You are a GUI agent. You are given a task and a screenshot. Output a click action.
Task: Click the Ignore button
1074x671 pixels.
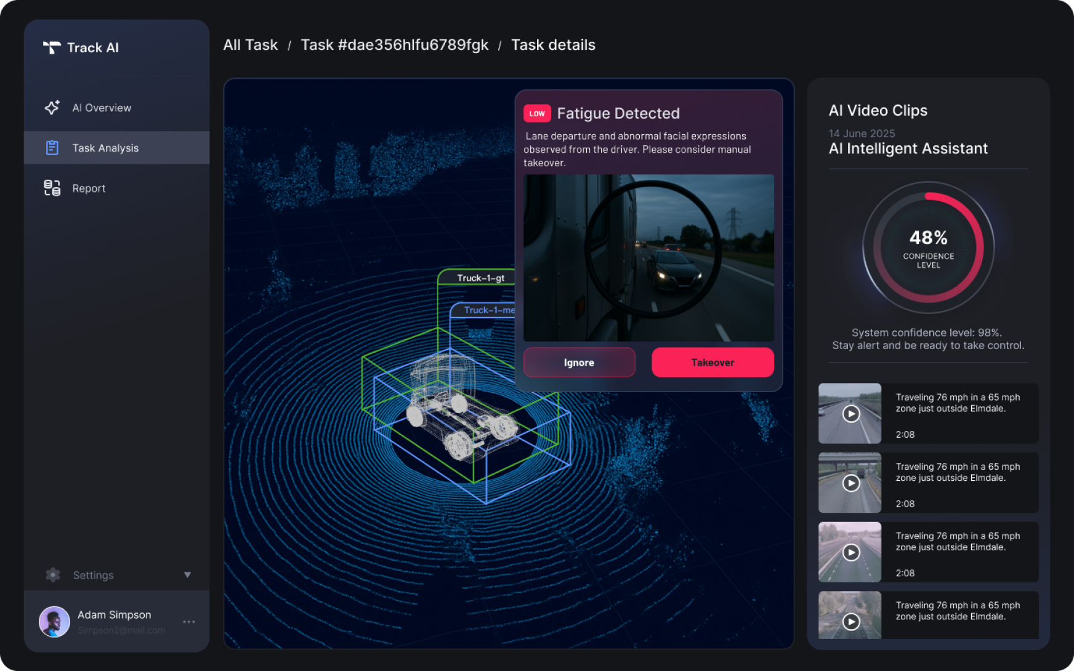[579, 363]
